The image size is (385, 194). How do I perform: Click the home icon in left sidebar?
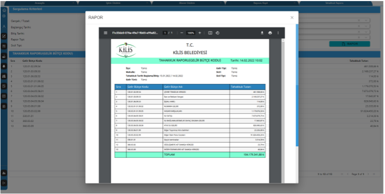(x=4, y=10)
